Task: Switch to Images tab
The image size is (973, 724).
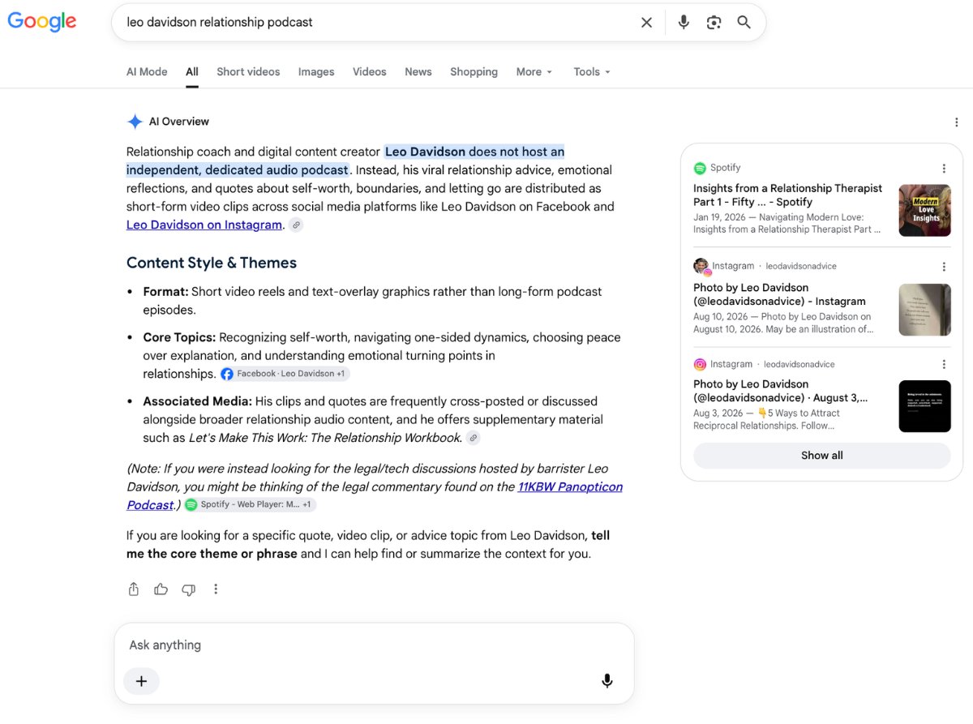Action: coord(316,72)
